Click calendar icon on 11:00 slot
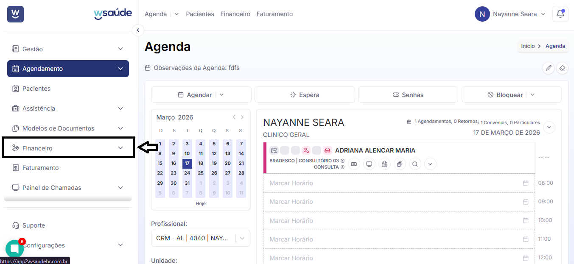This screenshot has height=264, width=574. [x=526, y=239]
